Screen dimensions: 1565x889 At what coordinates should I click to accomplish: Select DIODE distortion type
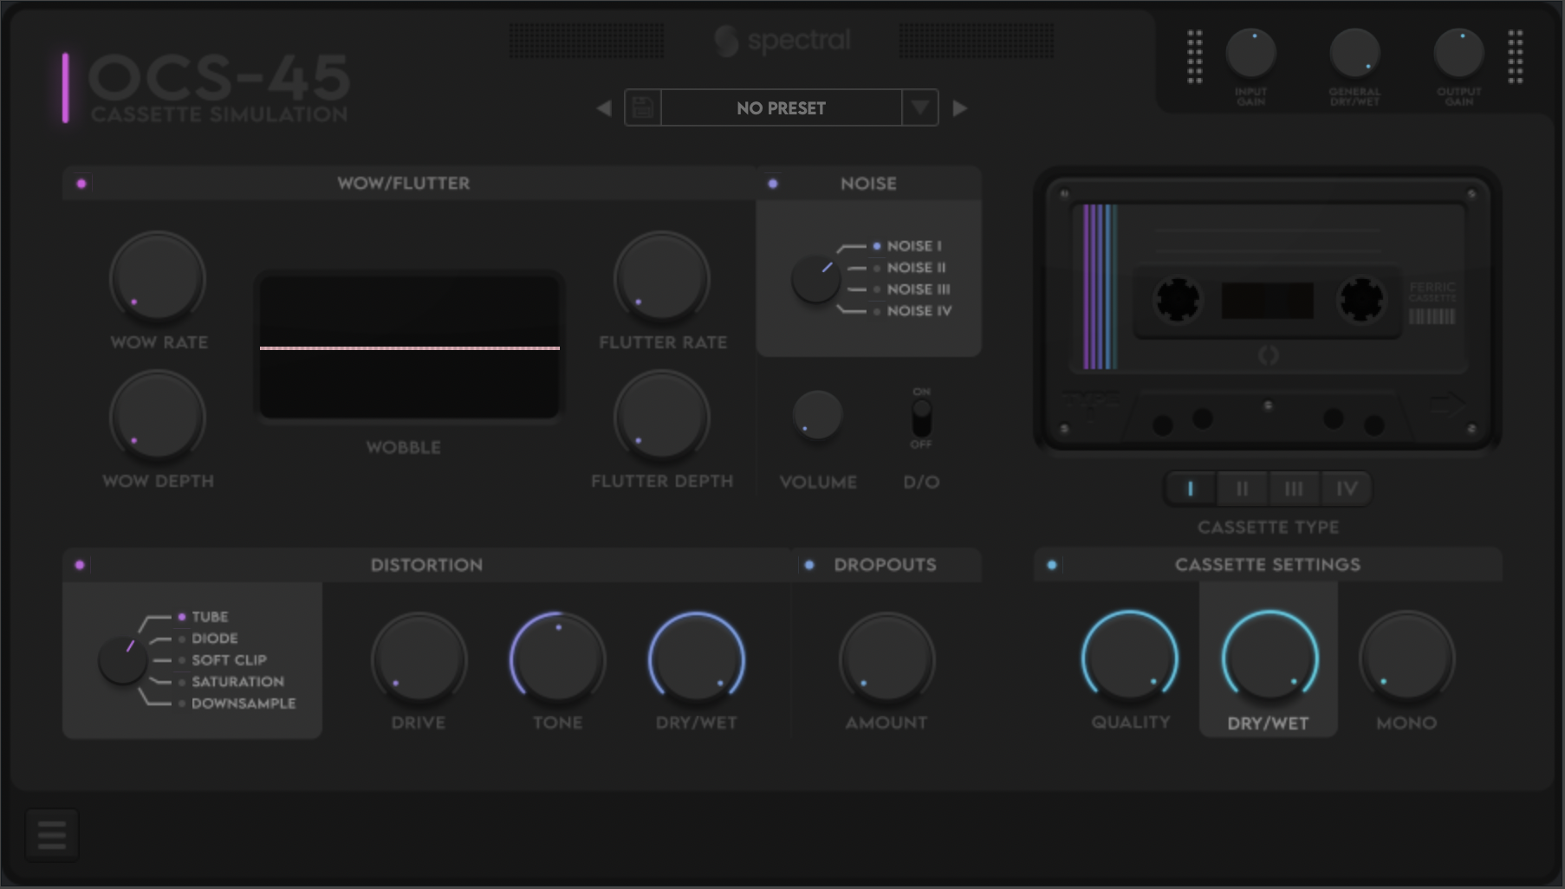(x=208, y=639)
